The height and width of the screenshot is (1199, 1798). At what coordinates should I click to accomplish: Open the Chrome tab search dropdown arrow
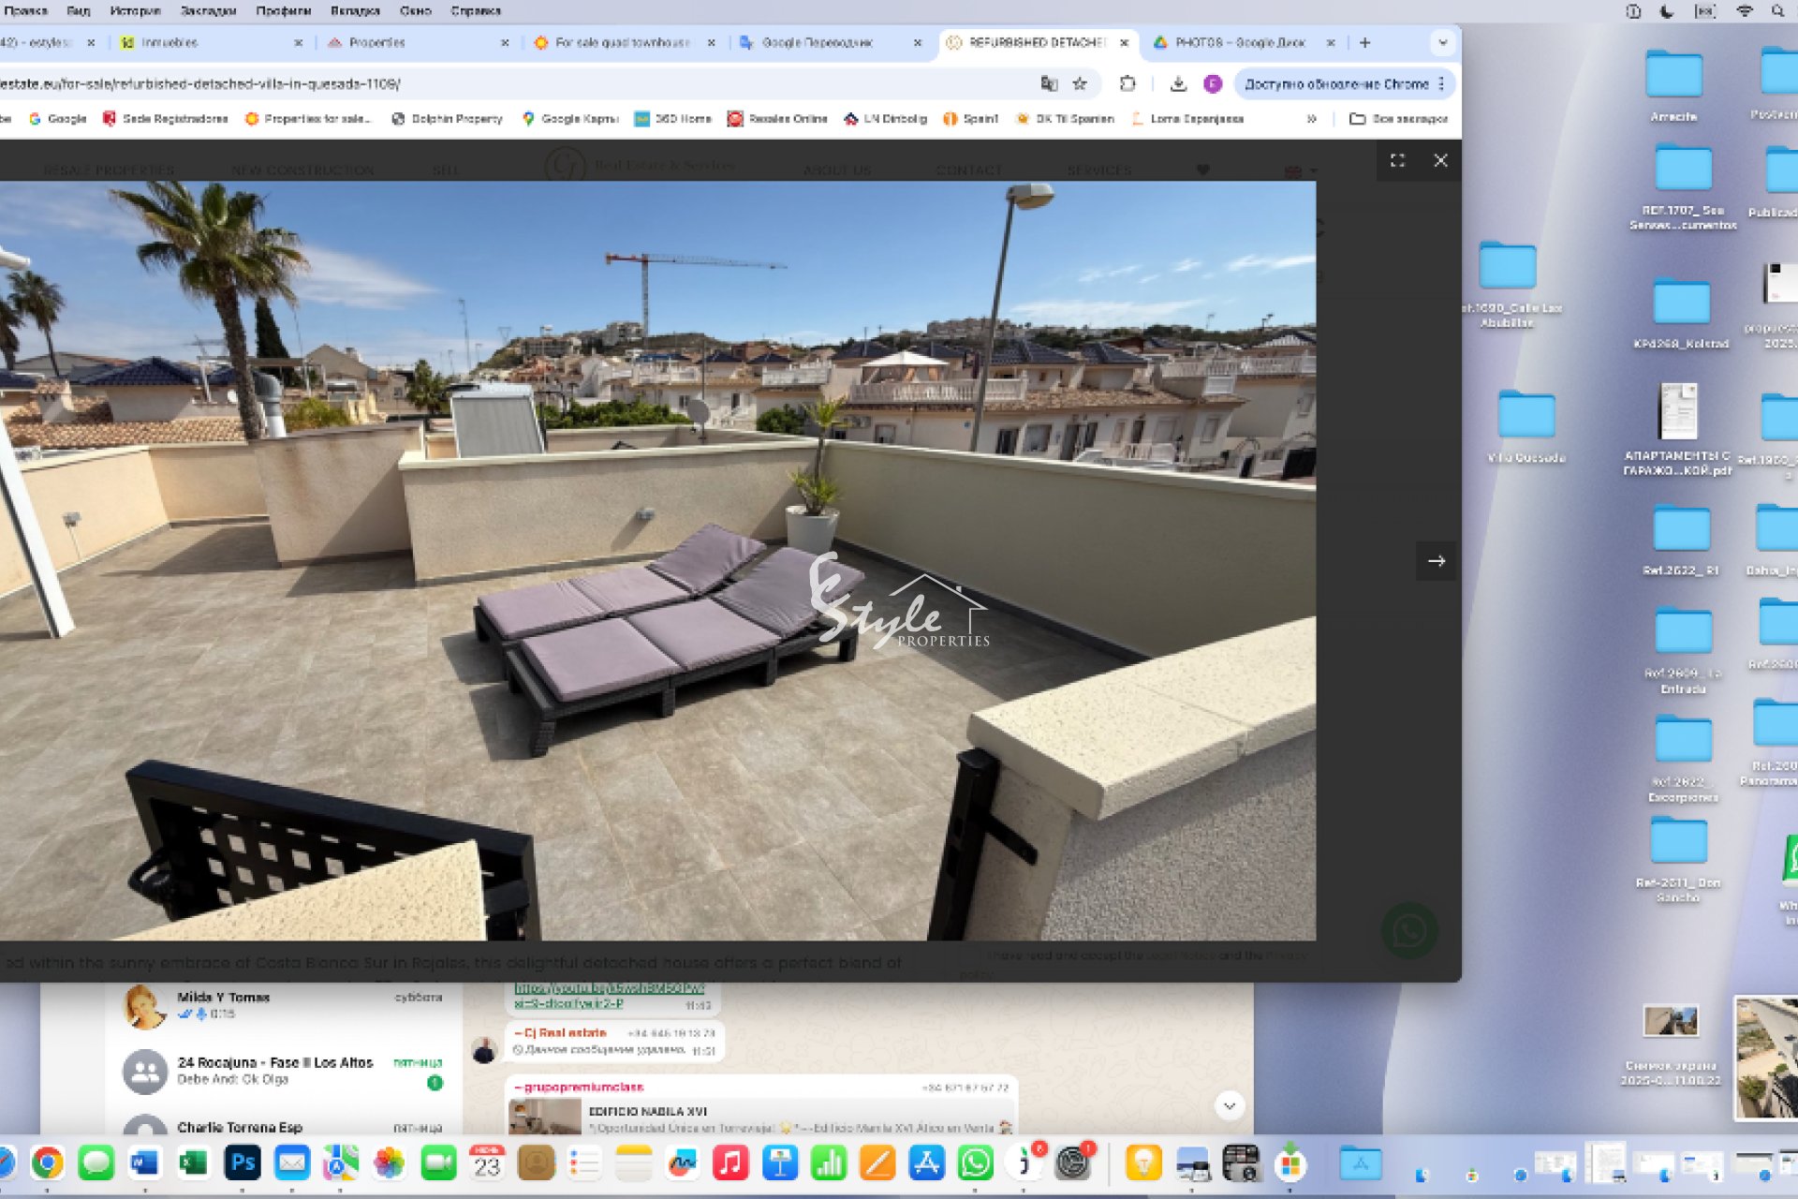pyautogui.click(x=1442, y=43)
